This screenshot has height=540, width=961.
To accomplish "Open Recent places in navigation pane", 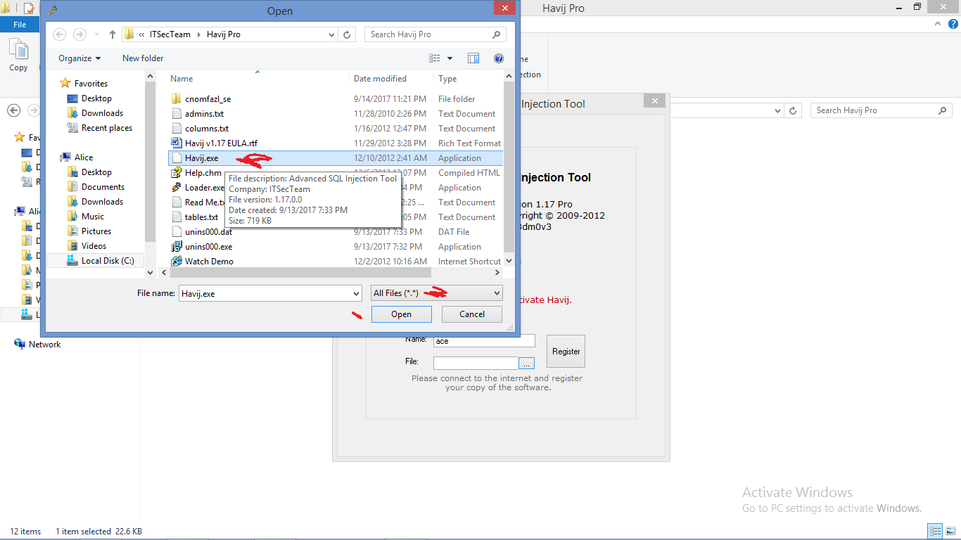I will click(x=106, y=128).
